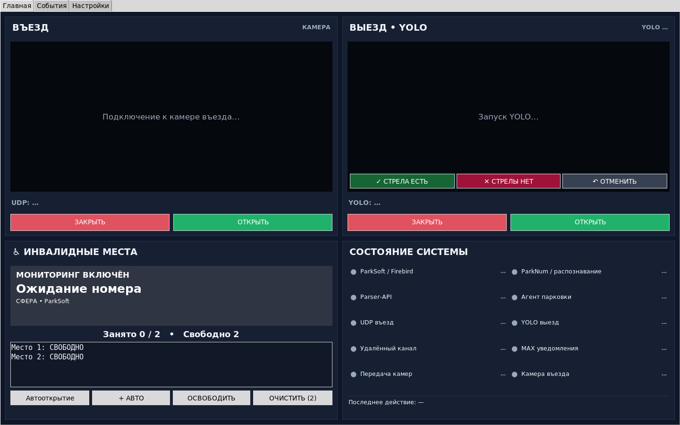Click the Передача камер status dot
The height and width of the screenshot is (425, 680).
point(354,374)
